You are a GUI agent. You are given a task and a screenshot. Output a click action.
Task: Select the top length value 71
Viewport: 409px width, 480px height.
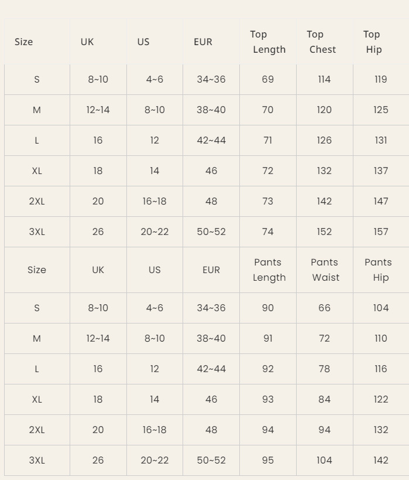pos(268,140)
